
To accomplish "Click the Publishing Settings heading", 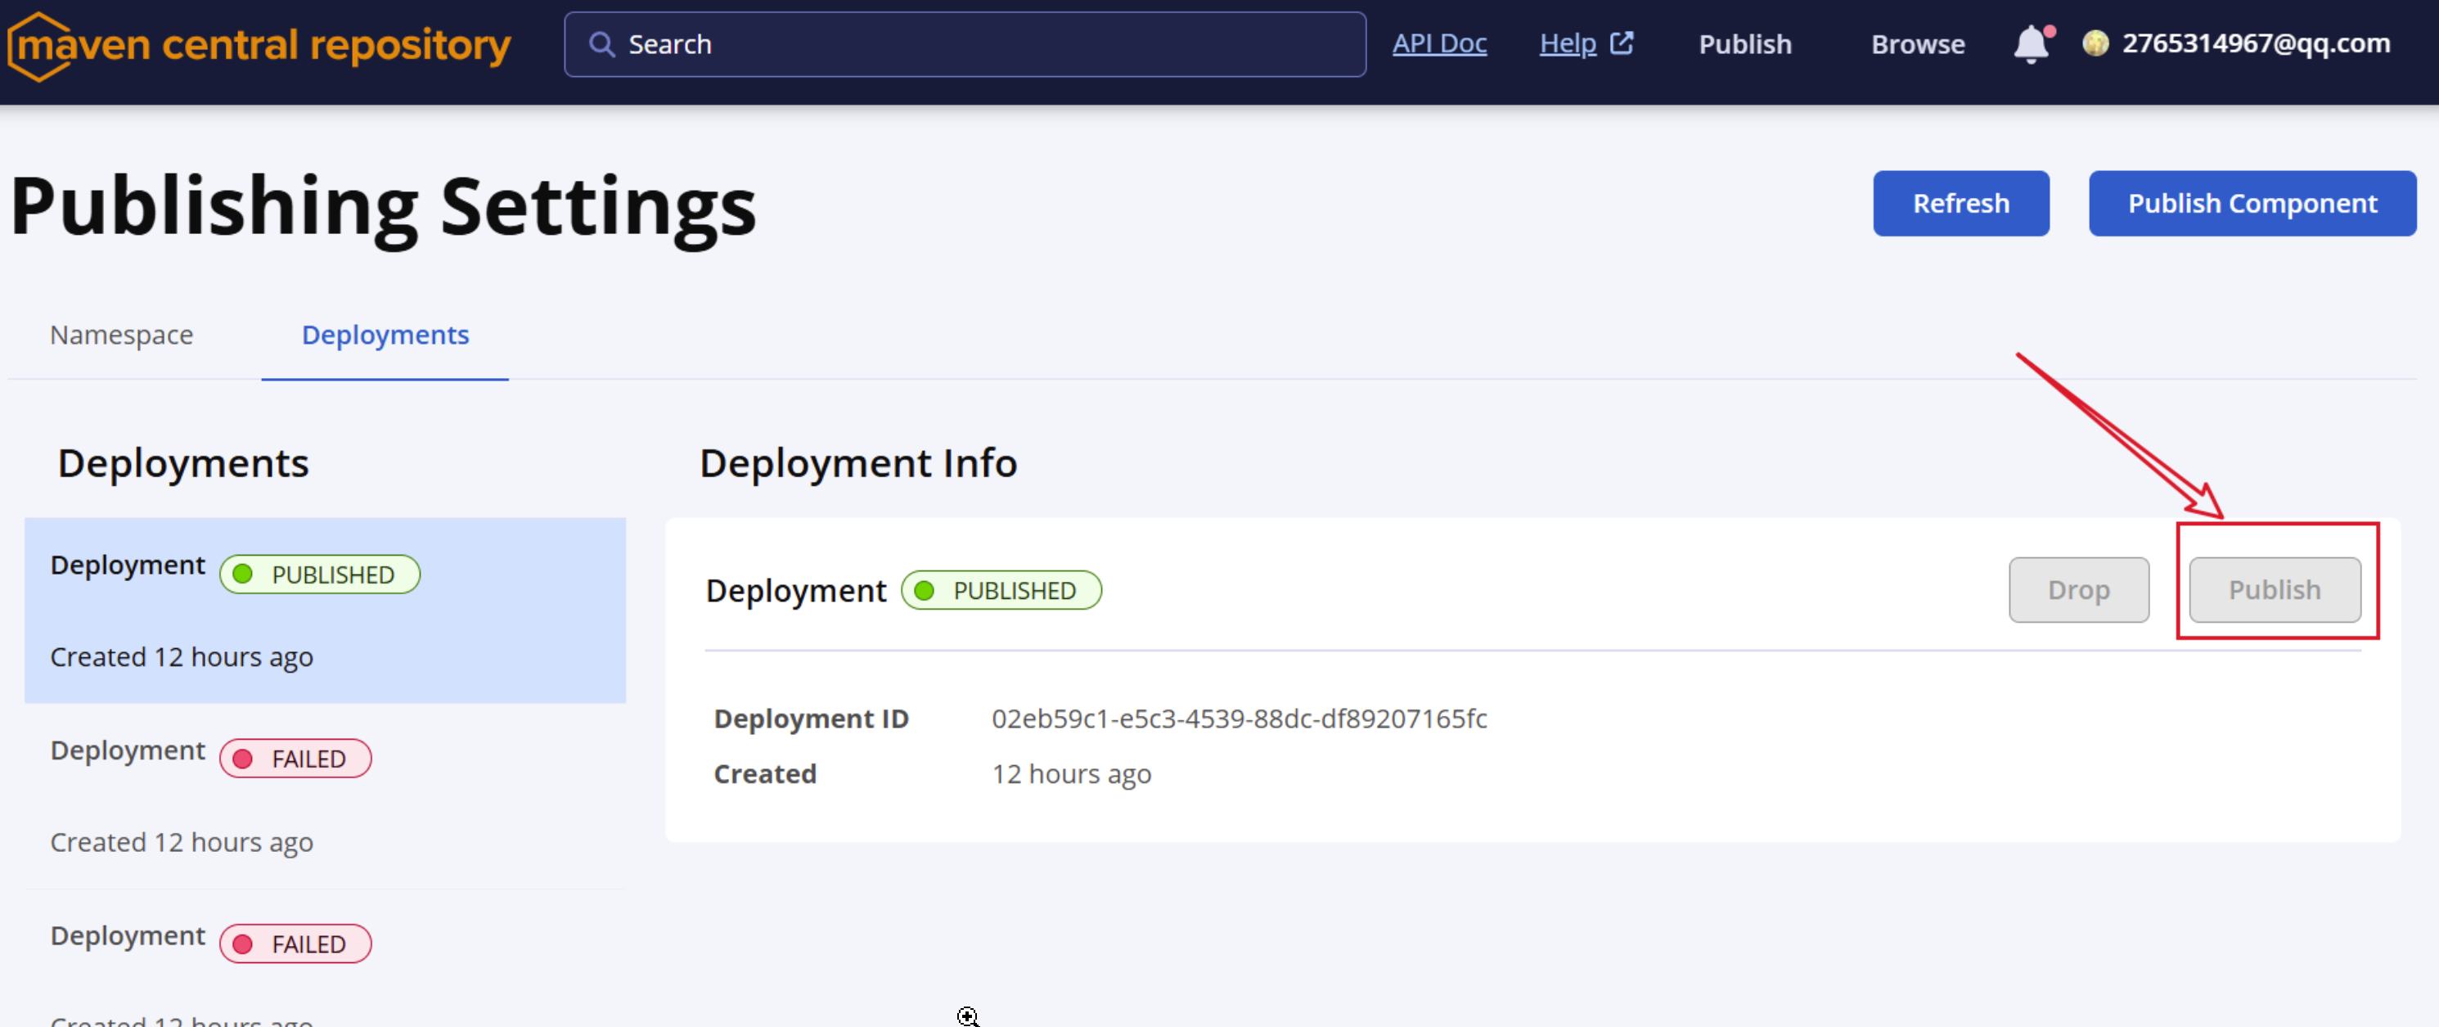I will pos(384,208).
